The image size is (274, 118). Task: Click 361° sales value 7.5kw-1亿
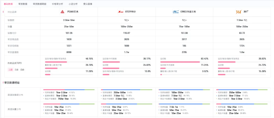pyautogui.click(x=242, y=20)
